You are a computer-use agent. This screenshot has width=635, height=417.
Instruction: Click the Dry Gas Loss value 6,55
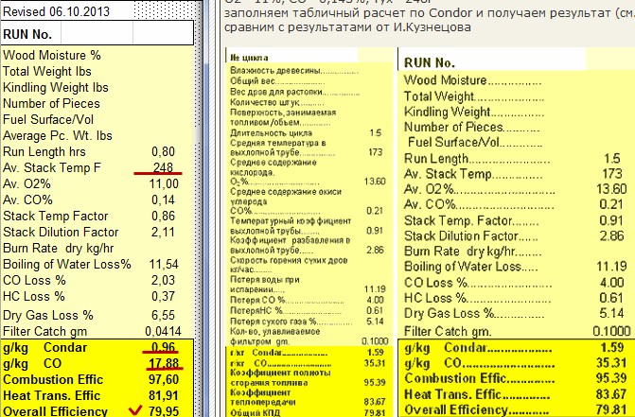point(164,313)
